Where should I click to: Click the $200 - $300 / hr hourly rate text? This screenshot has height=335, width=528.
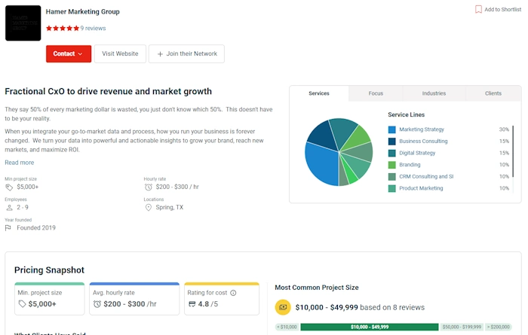(177, 187)
